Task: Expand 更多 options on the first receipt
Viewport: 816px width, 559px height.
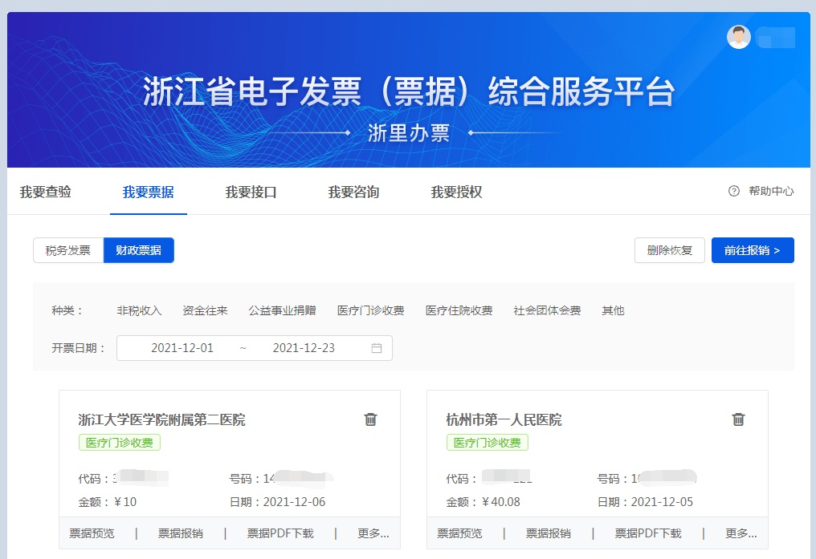Action: click(373, 533)
